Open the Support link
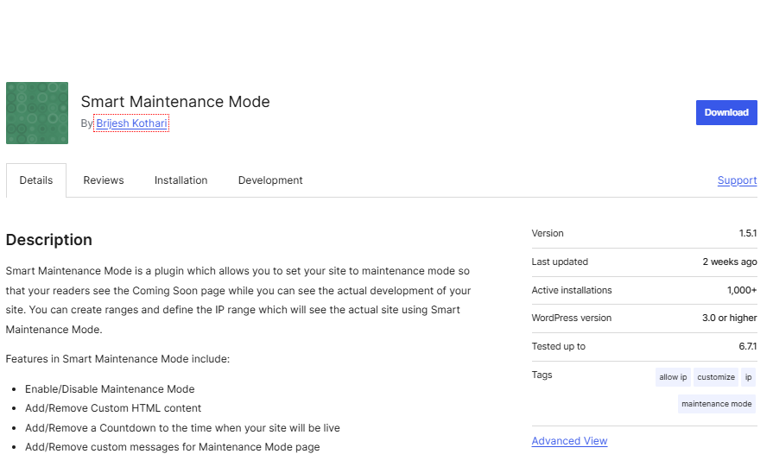The image size is (773, 454). (737, 180)
